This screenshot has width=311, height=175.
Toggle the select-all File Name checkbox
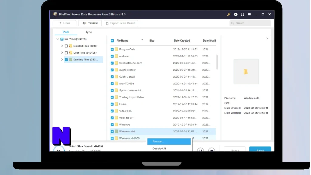coord(112,41)
